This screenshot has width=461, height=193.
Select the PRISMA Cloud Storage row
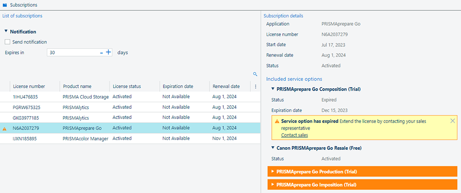coord(86,97)
